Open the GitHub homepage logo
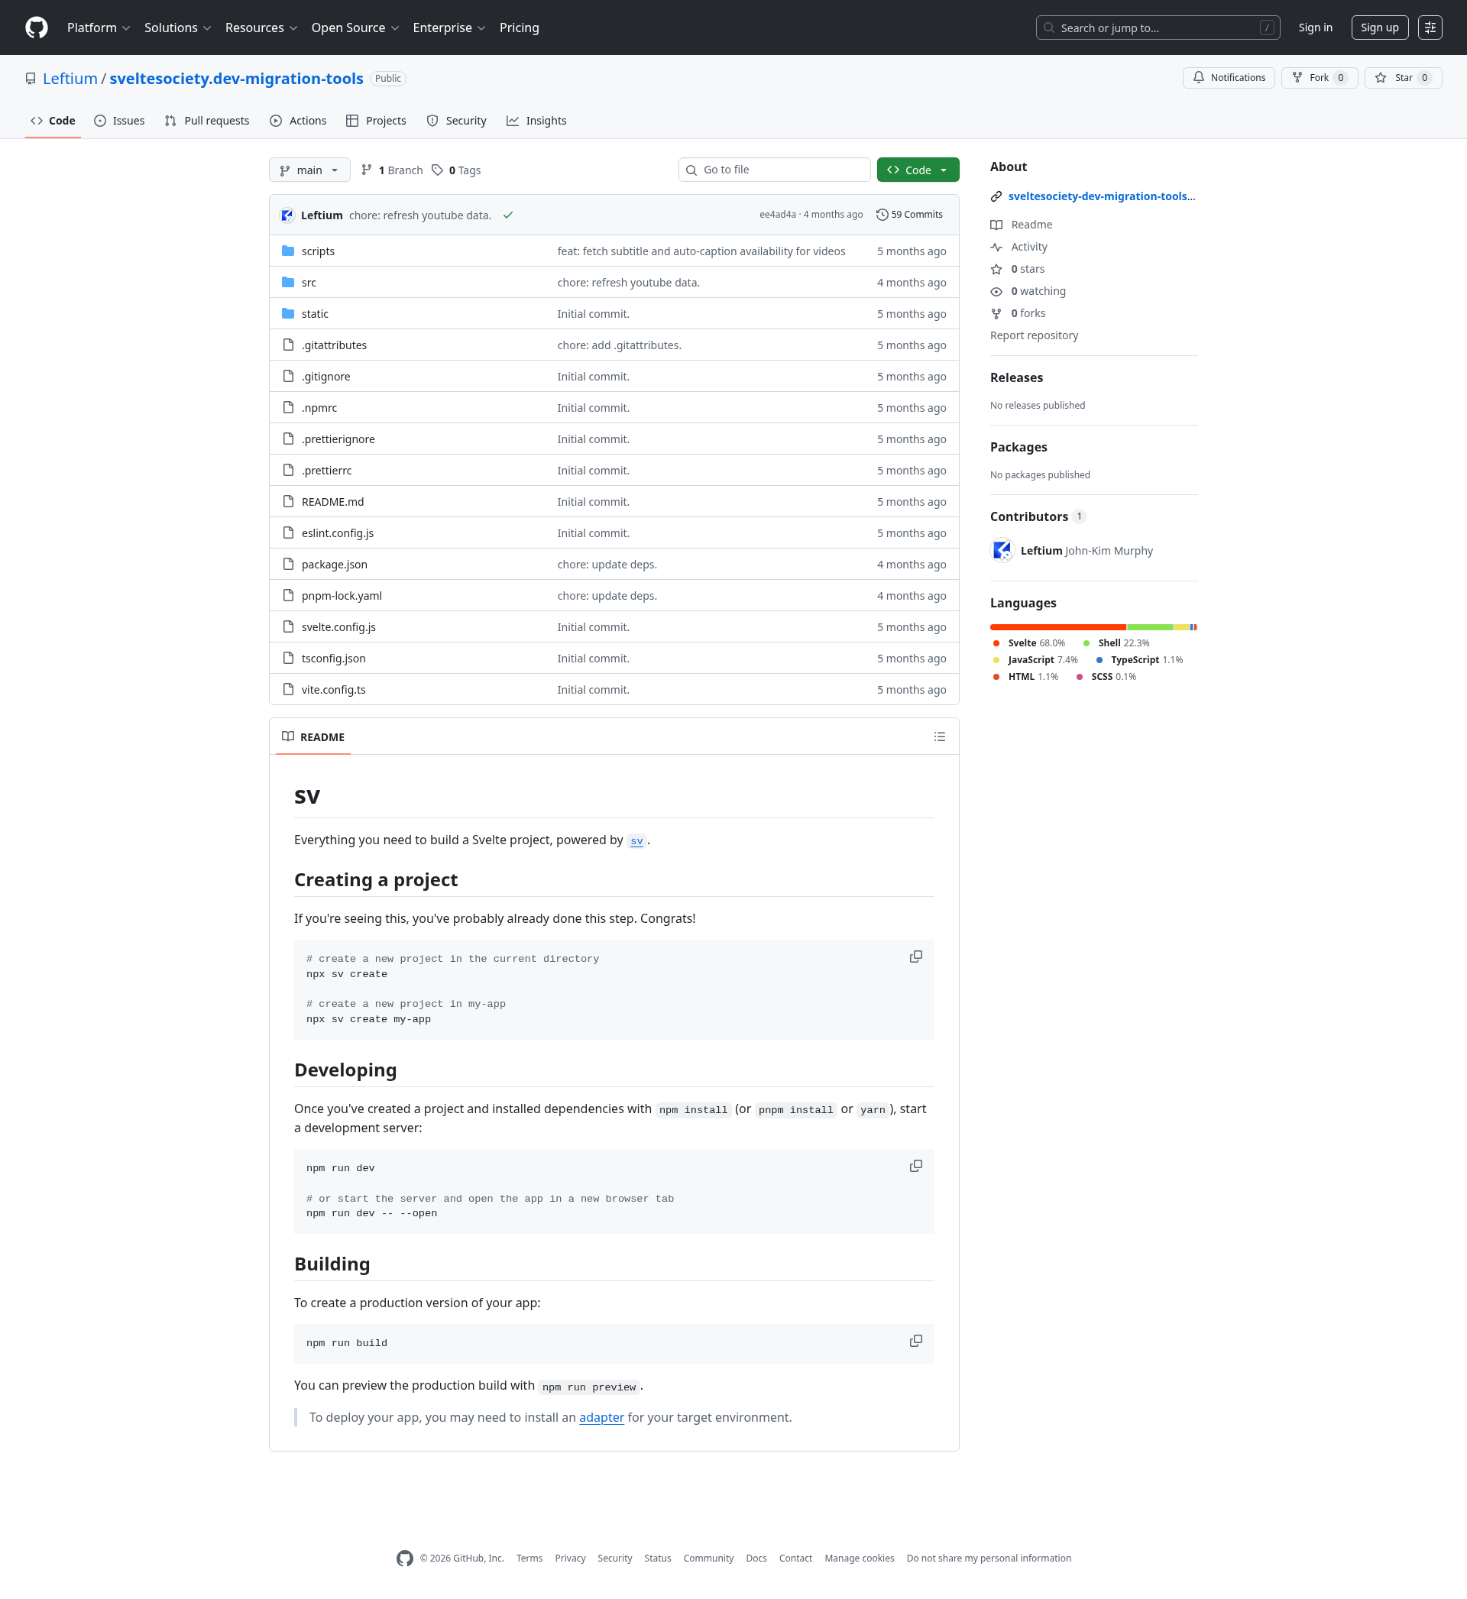 37,28
